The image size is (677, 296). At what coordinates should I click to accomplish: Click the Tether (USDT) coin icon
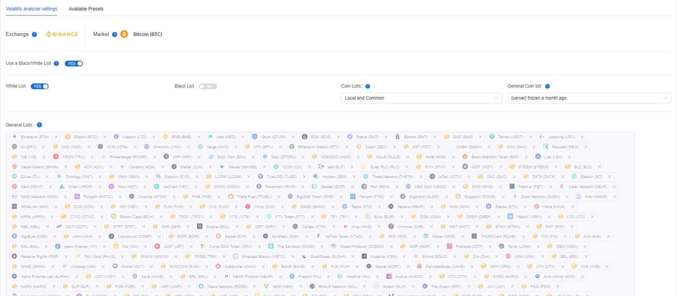tap(492, 137)
